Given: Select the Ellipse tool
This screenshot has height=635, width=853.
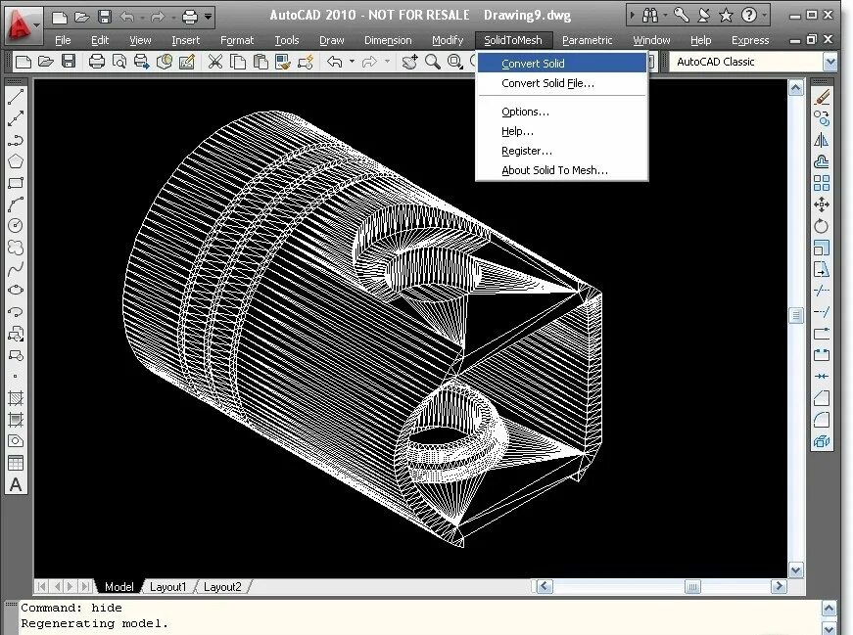Looking at the screenshot, I should (x=16, y=290).
